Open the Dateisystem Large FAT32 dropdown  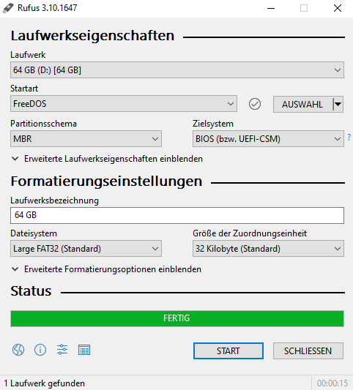(x=86, y=249)
